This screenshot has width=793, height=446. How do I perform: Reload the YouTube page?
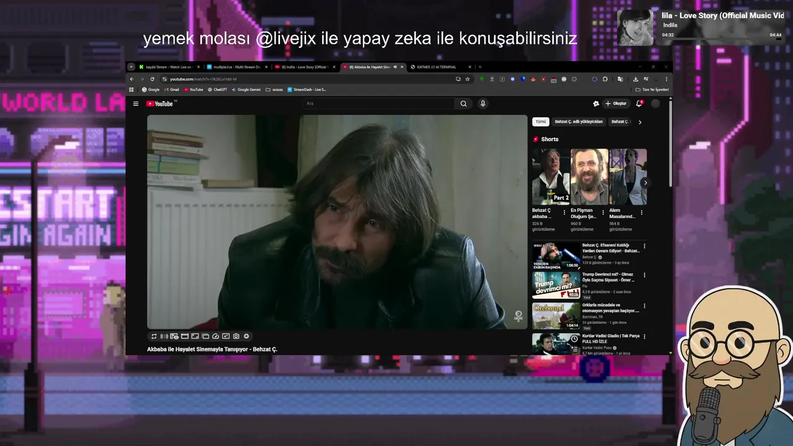152,79
